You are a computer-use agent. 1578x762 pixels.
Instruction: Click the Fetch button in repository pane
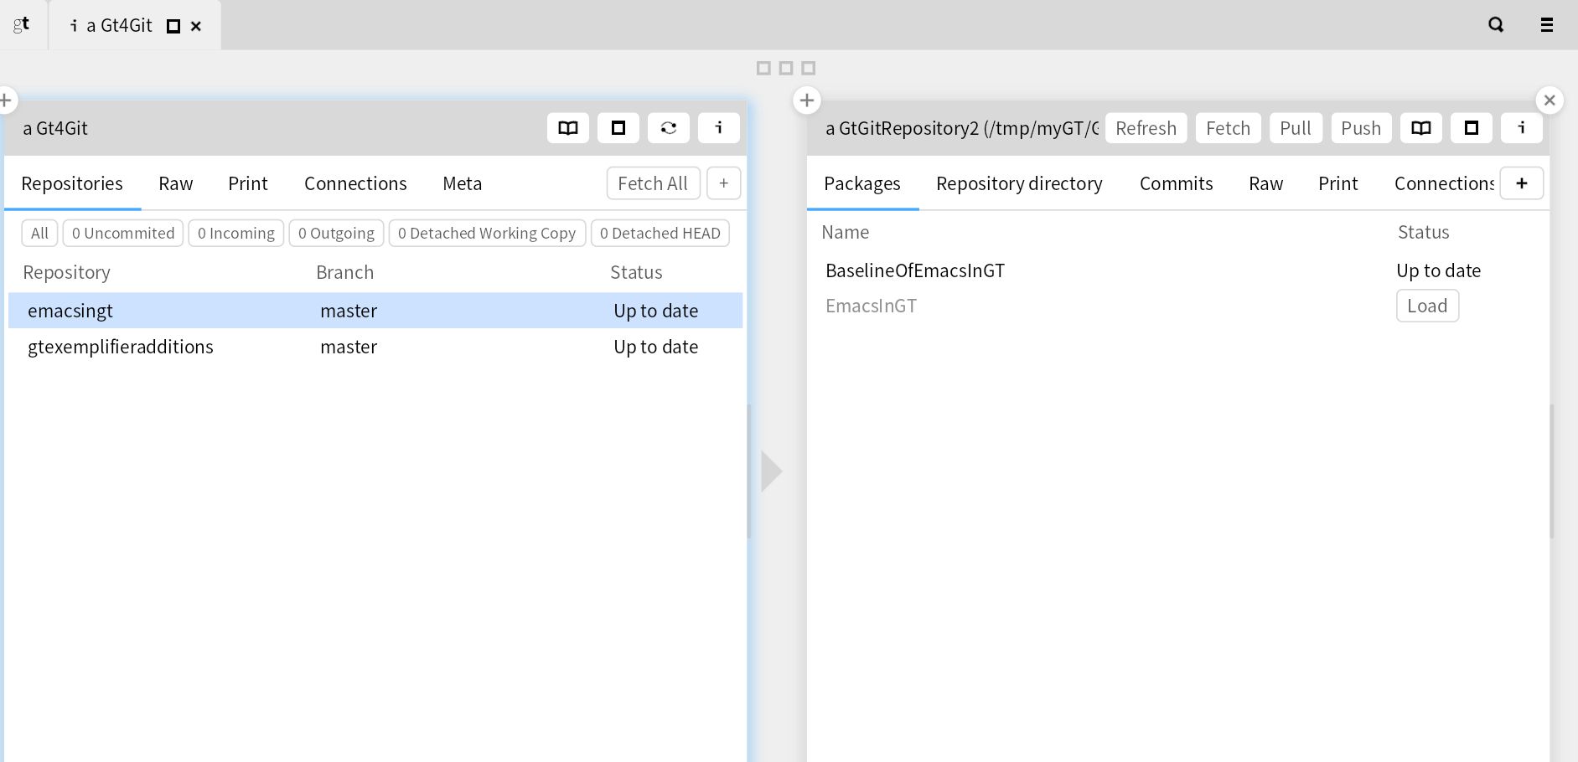pyautogui.click(x=1229, y=128)
